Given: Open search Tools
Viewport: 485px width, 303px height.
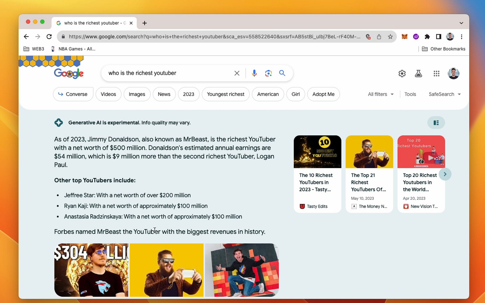Looking at the screenshot, I should [x=410, y=94].
